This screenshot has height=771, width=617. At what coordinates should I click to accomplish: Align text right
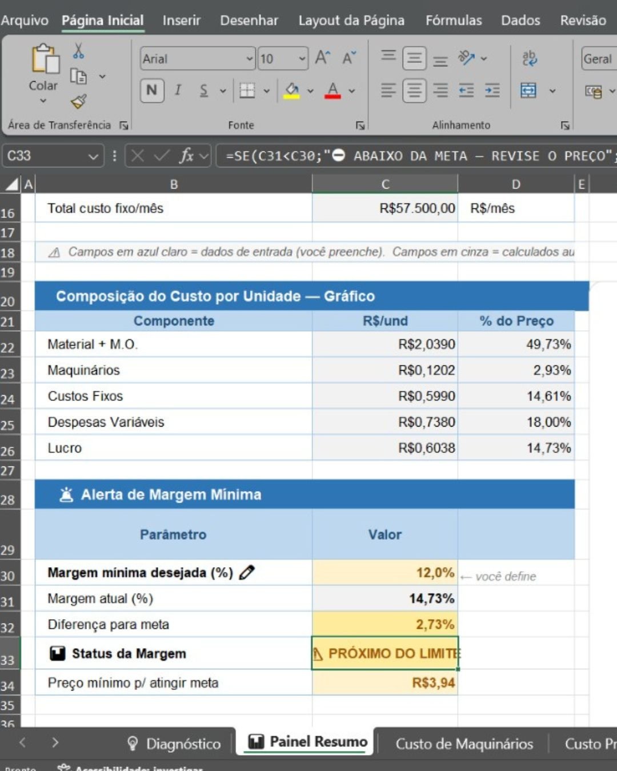pos(440,90)
